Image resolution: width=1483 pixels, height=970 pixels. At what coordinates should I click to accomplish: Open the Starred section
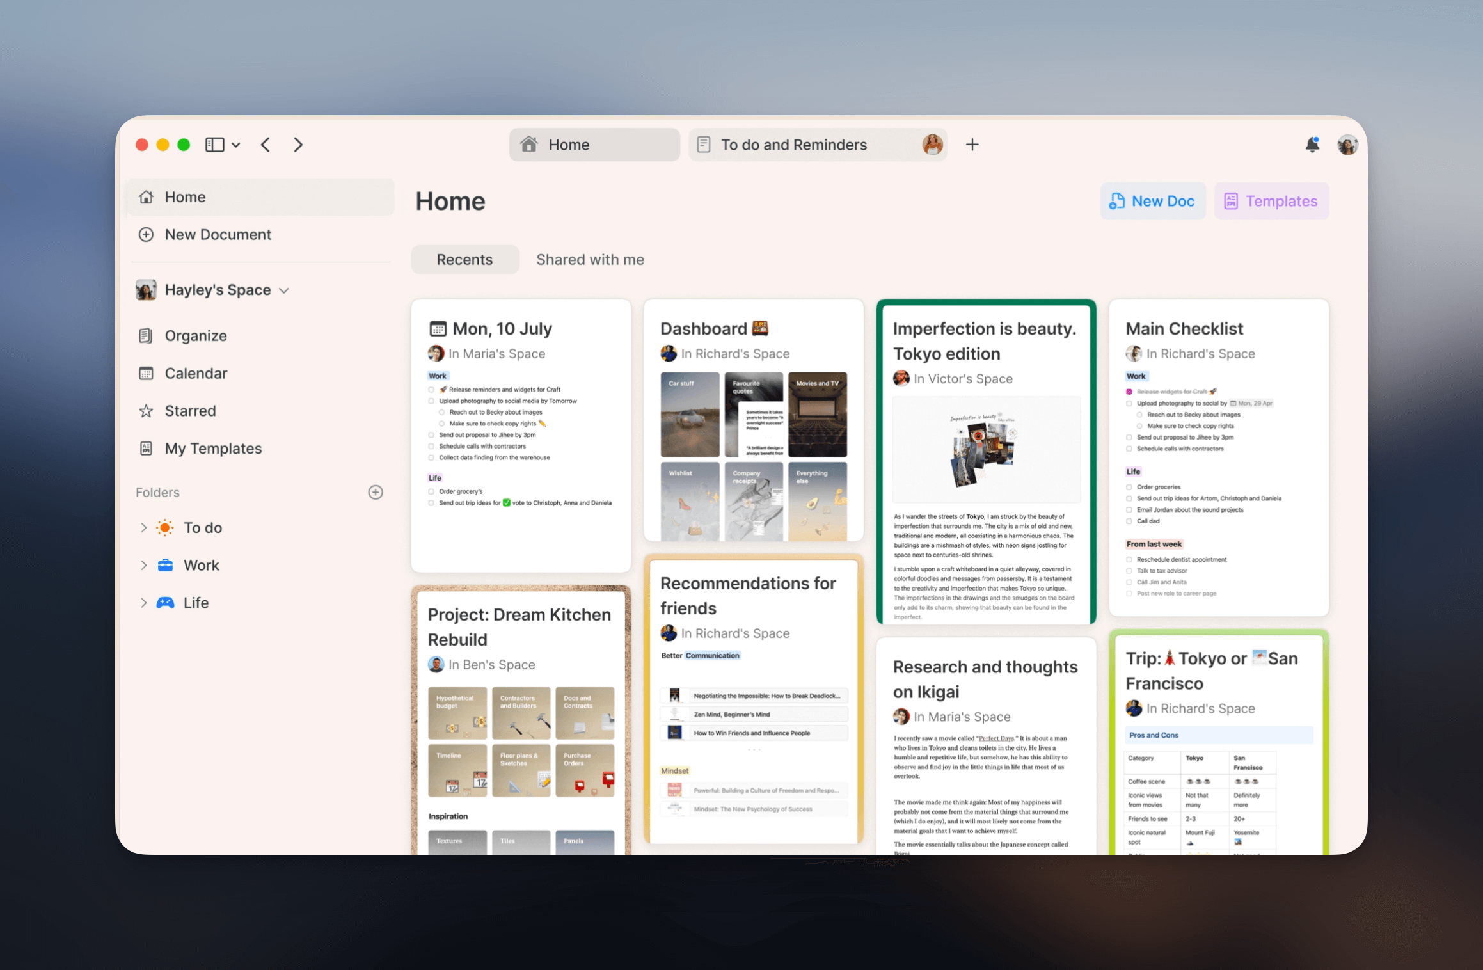[190, 411]
